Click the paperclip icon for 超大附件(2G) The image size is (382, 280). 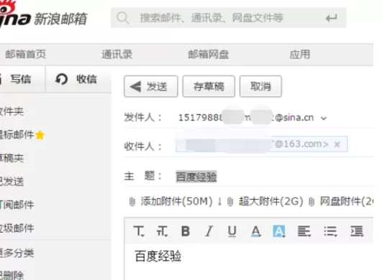click(230, 202)
